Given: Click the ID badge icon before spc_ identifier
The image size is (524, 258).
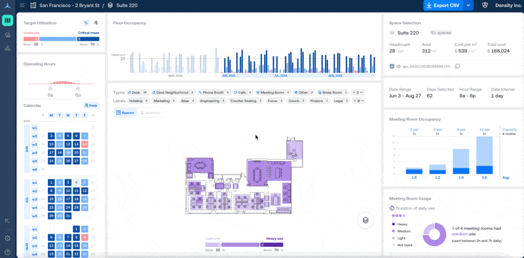Looking at the screenshot, I should (392, 67).
